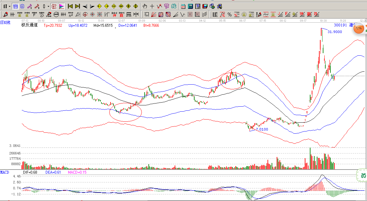Open the 日 period dropdown arrow
The height and width of the screenshot is (201, 367).
(9, 6)
